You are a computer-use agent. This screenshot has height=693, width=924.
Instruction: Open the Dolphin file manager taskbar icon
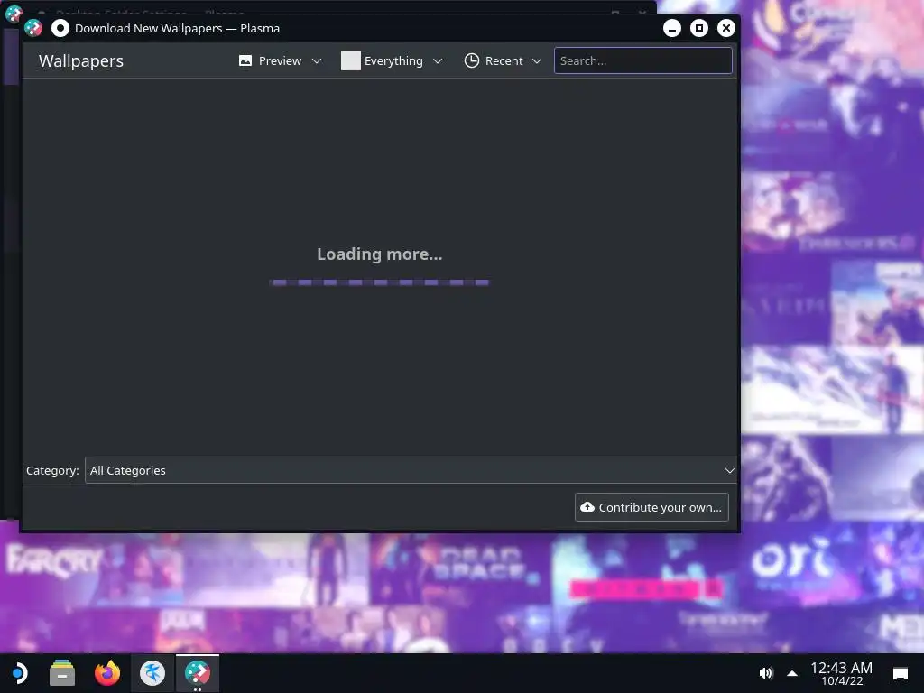[62, 673]
